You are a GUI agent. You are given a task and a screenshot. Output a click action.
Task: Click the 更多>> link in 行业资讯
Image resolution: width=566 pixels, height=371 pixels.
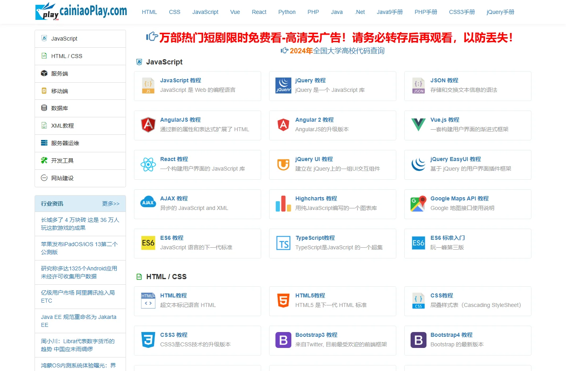pos(111,204)
